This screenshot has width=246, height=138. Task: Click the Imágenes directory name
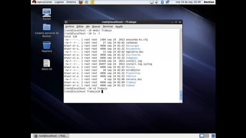click(x=131, y=58)
